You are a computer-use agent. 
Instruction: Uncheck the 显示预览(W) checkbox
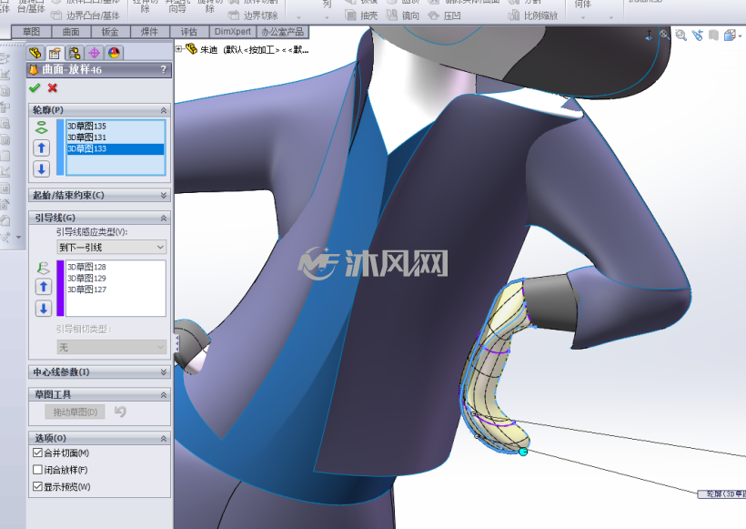[x=37, y=486]
